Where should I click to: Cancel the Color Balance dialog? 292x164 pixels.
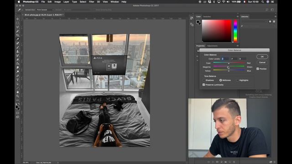pyautogui.click(x=262, y=62)
